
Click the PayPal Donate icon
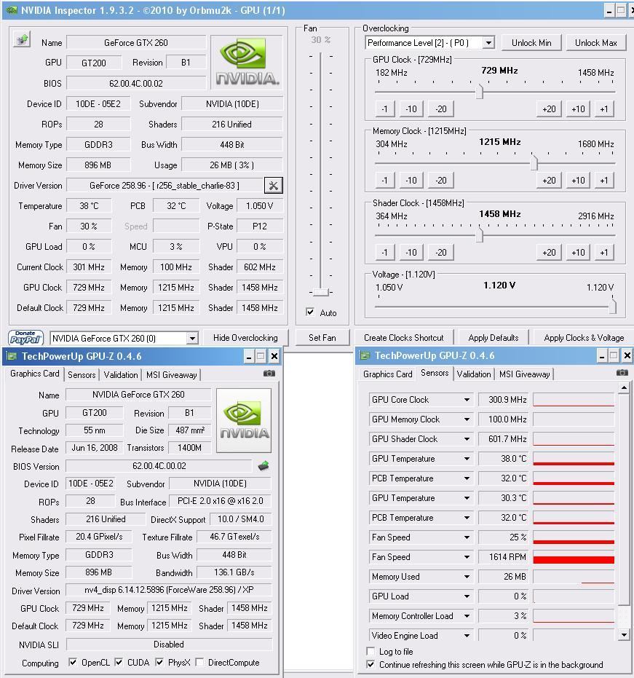[x=25, y=338]
